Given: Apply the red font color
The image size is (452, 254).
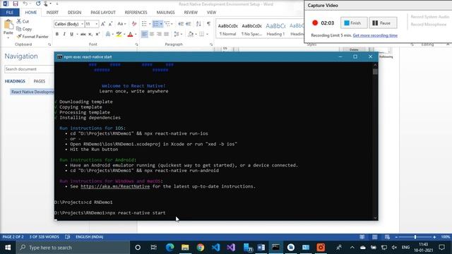Looking at the screenshot, I should 130,35.
